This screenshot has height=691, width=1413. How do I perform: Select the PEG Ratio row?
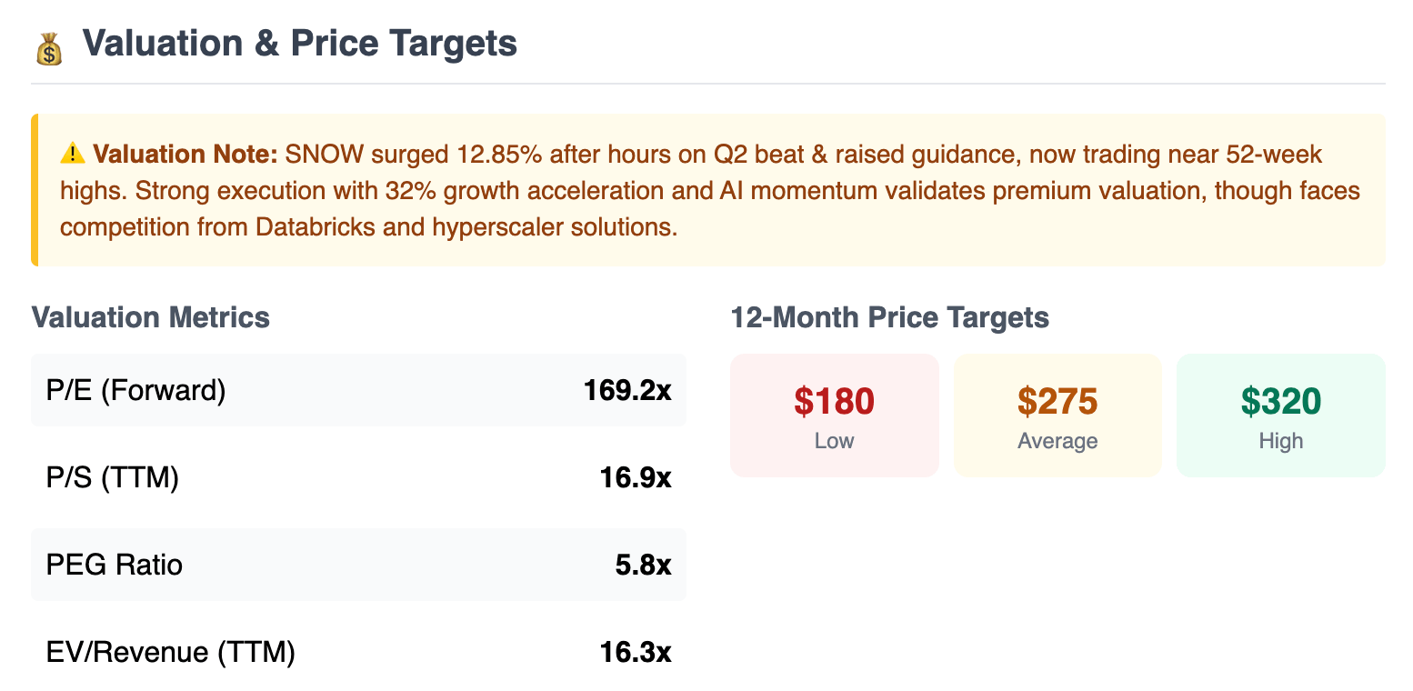point(358,565)
